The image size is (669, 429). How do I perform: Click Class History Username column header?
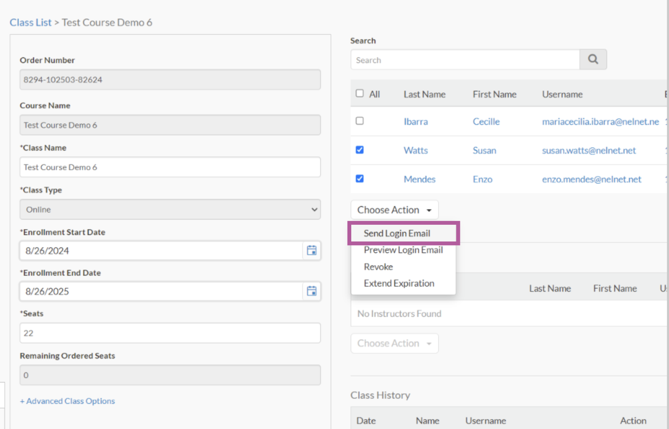[x=485, y=421]
